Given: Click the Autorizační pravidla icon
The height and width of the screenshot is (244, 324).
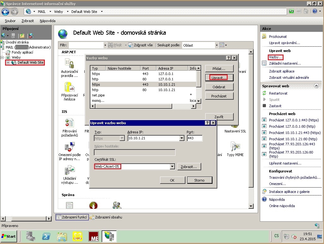Looking at the screenshot, I should tap(69, 65).
